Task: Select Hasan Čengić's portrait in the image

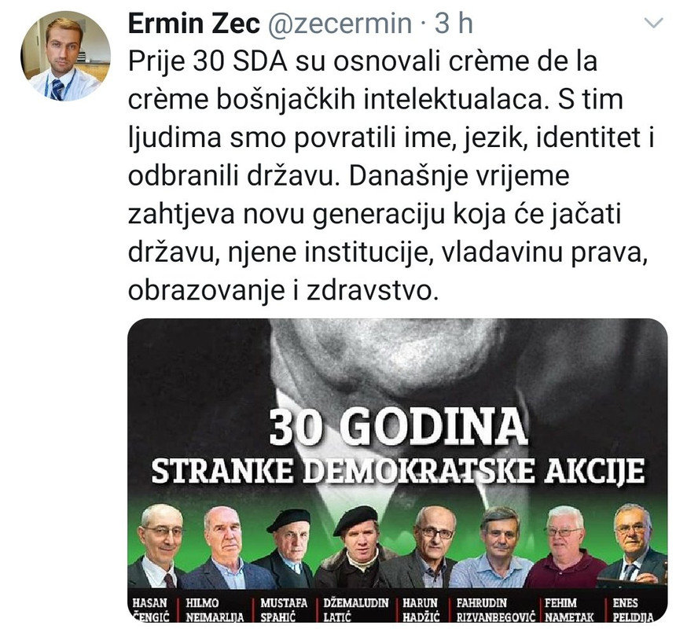Action: [158, 546]
